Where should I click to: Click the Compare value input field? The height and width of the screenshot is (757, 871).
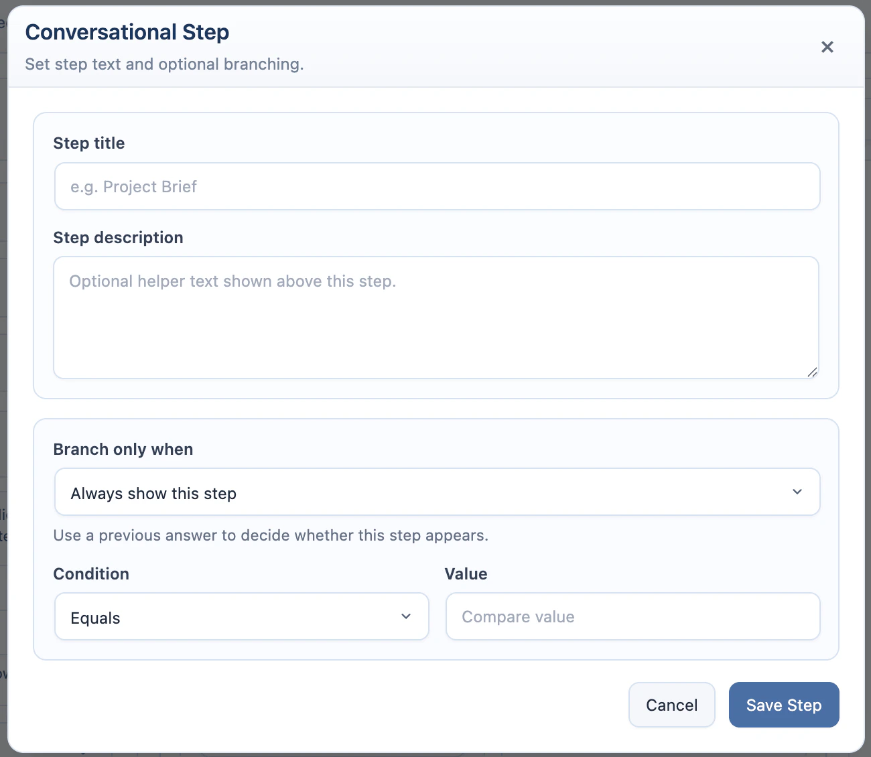pos(633,616)
